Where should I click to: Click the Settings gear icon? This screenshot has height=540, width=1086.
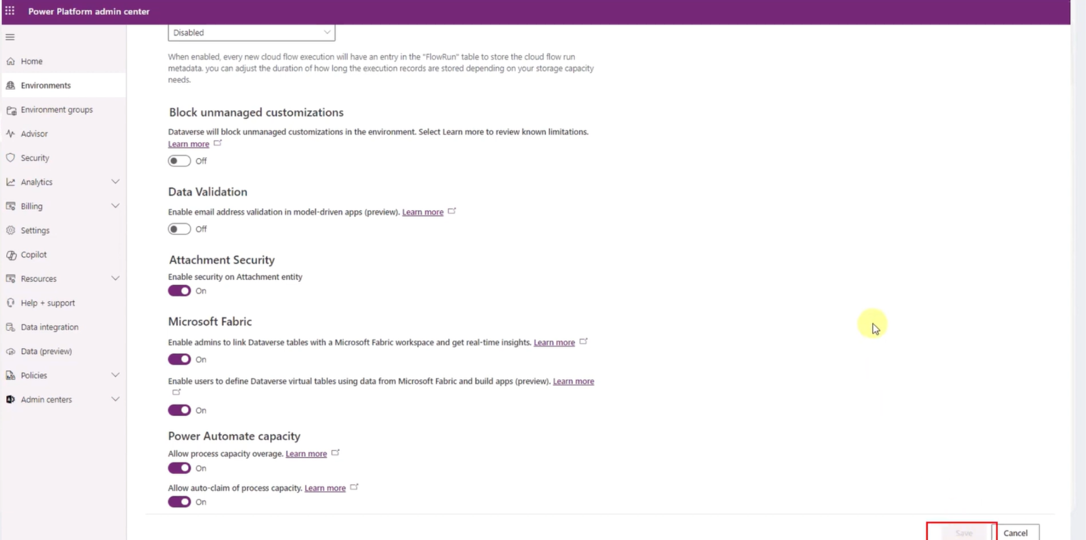click(11, 230)
